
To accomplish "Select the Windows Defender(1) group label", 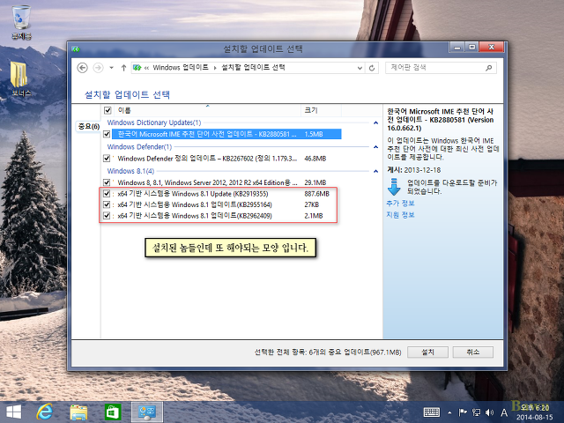I will pyautogui.click(x=139, y=147).
